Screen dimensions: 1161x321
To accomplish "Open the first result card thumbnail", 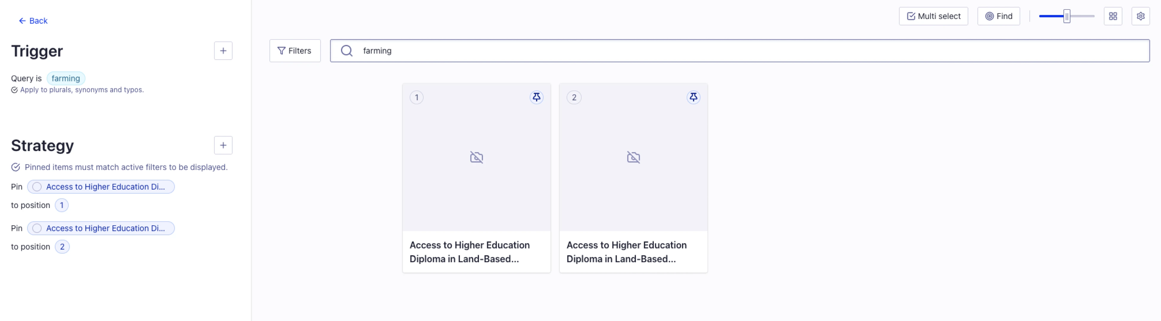I will tap(476, 157).
